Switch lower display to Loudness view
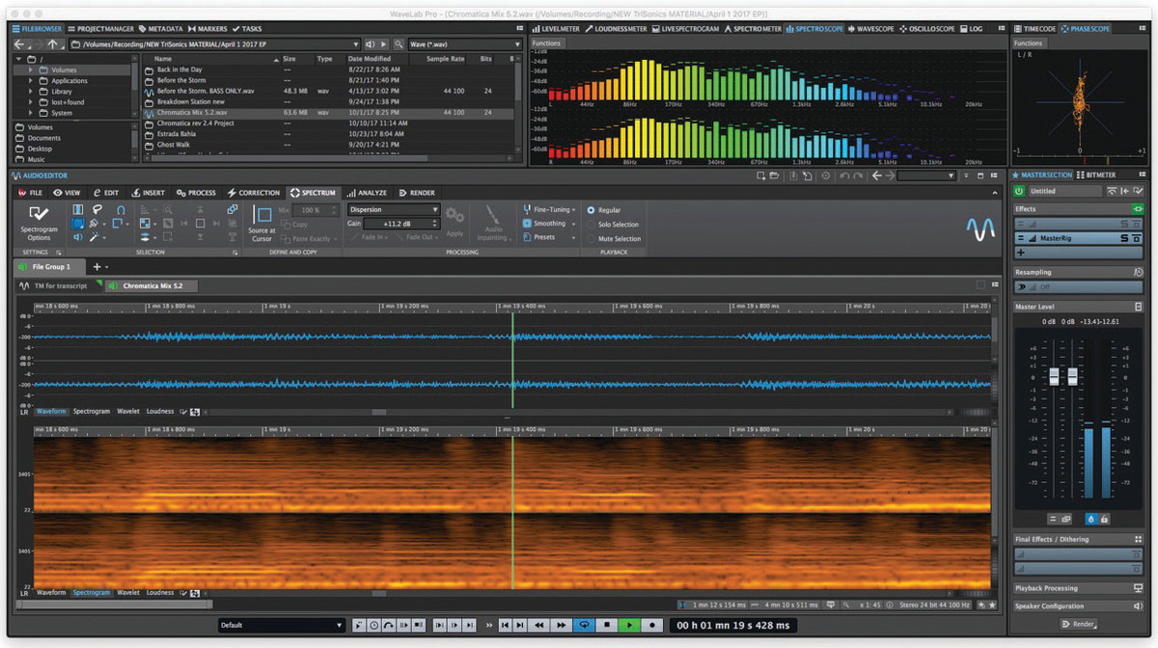 pyautogui.click(x=160, y=593)
